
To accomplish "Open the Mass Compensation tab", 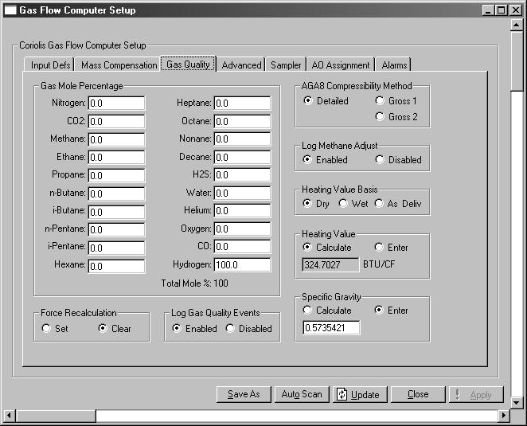I will 119,64.
